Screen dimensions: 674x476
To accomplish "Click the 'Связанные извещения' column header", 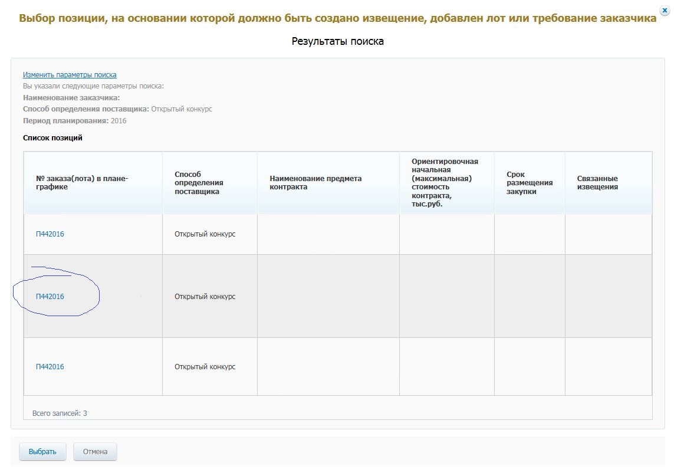I will point(597,183).
